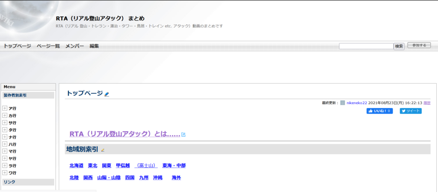
Task: Expand the ラ行 tree node
Action: pyautogui.click(x=4, y=166)
